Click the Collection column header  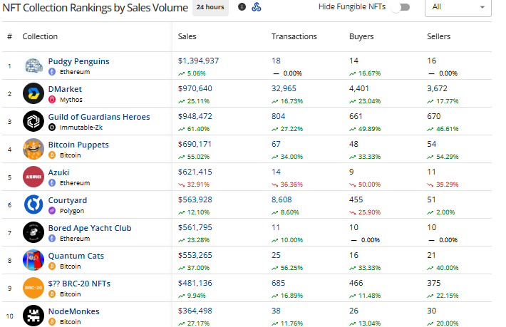(40, 36)
